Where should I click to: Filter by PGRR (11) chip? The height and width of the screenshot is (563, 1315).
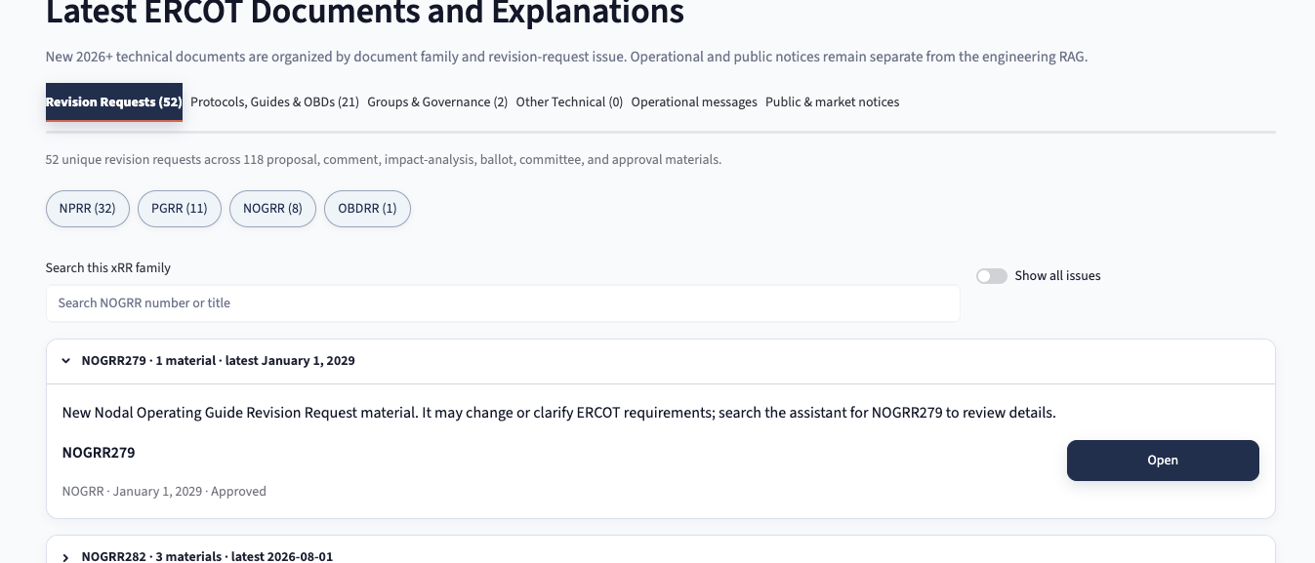[x=180, y=209]
